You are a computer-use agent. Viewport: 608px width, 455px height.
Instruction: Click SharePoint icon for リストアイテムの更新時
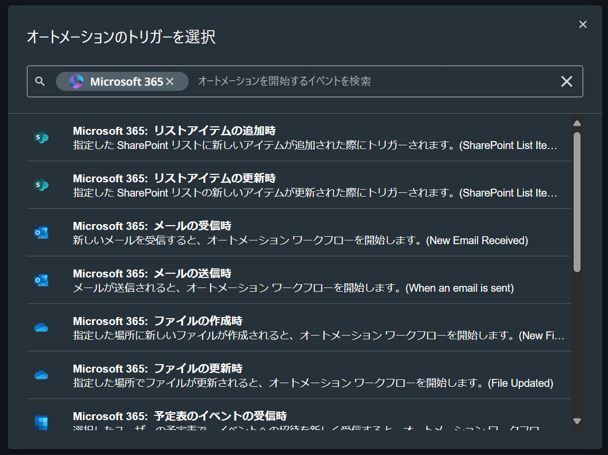(x=41, y=185)
